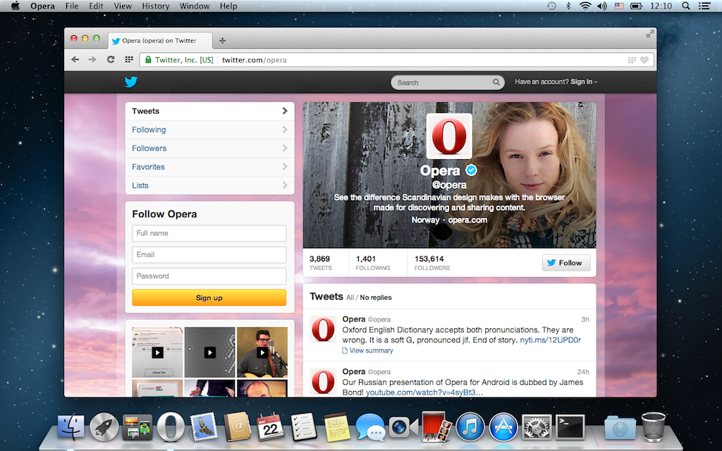The image size is (722, 451).
Task: Open a new tab with plus icon
Action: click(223, 41)
